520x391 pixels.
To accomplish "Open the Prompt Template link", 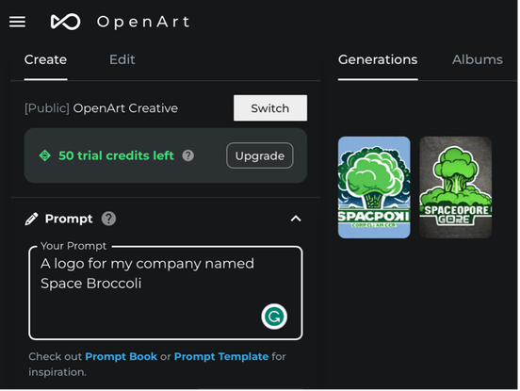I will (x=221, y=357).
